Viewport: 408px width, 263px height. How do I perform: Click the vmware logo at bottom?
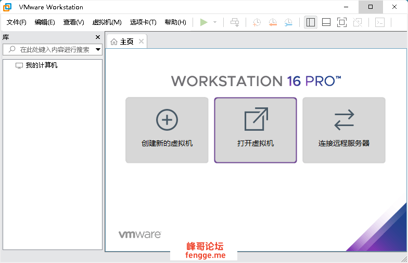point(139,234)
